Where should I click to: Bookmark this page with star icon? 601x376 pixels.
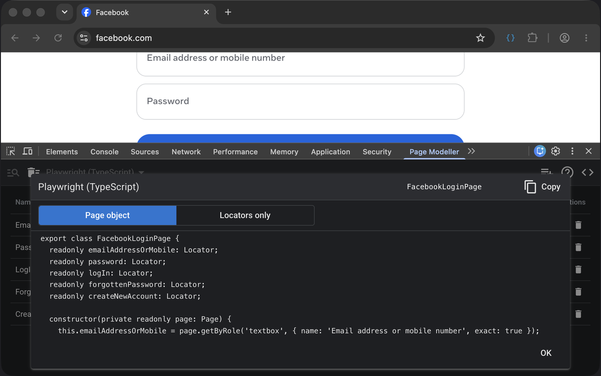pos(480,38)
